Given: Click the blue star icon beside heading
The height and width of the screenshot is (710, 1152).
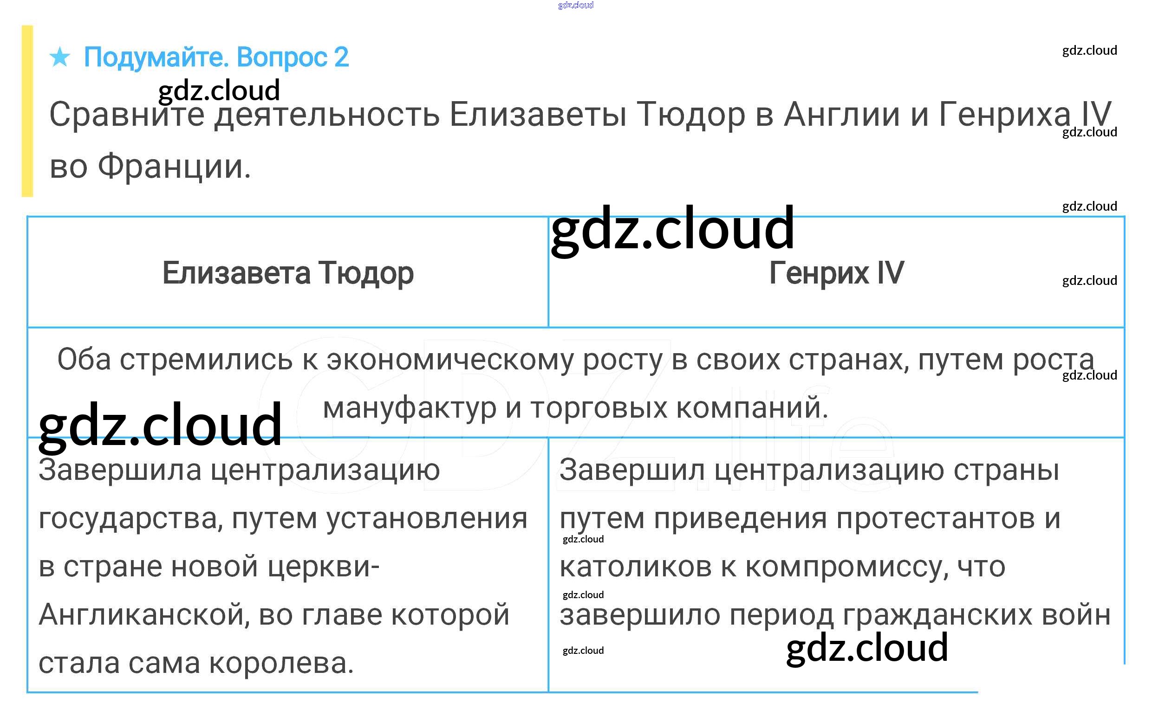Looking at the screenshot, I should [60, 57].
